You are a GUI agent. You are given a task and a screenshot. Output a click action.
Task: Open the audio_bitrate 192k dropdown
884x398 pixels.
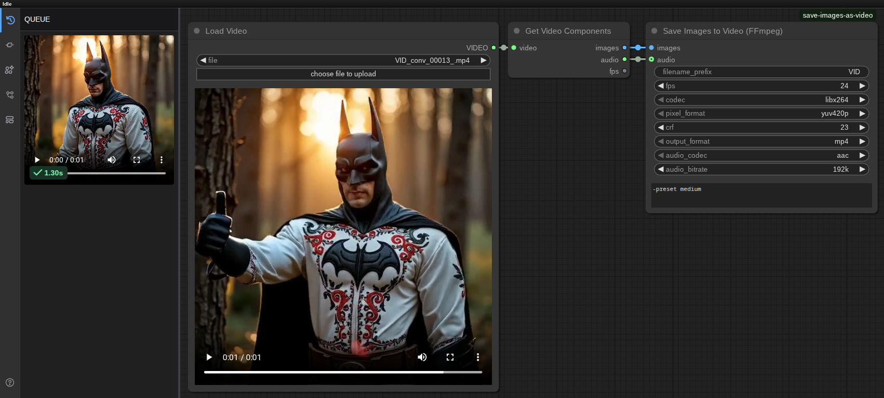(x=761, y=169)
